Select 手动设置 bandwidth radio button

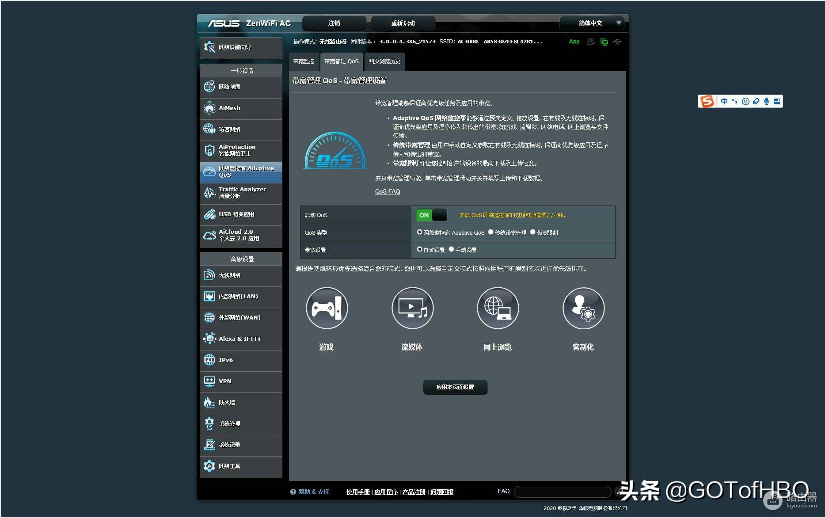click(451, 249)
